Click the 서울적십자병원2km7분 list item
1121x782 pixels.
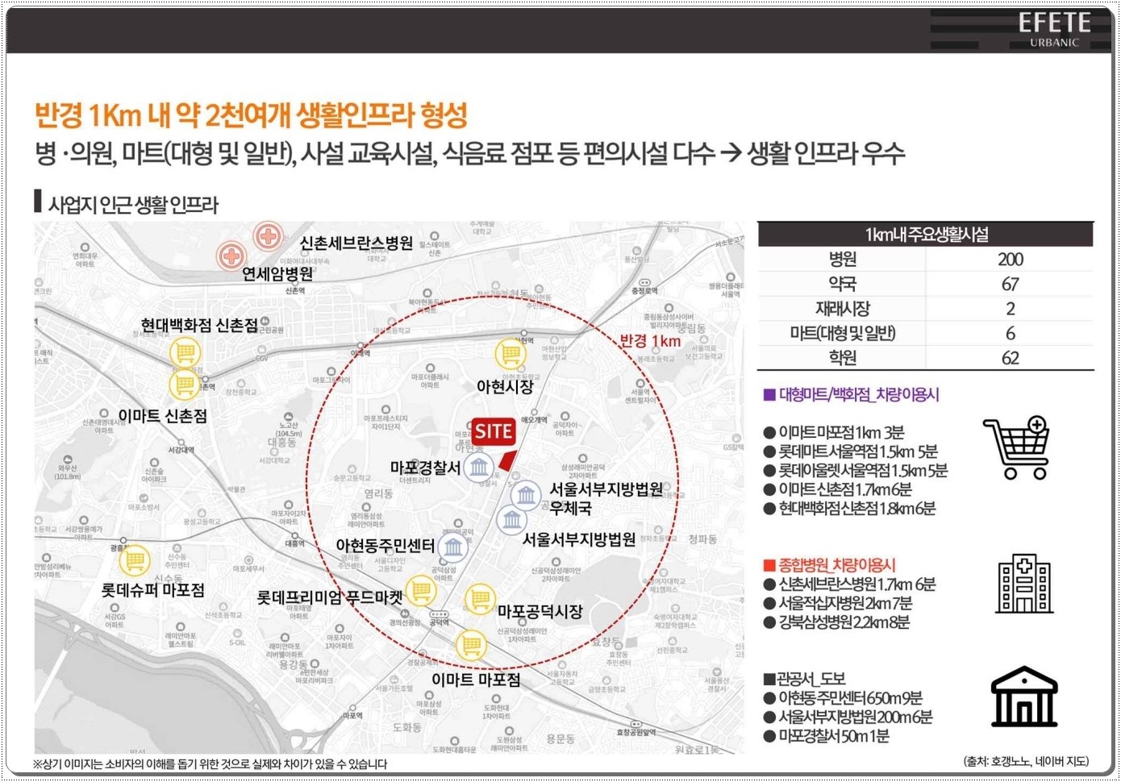[838, 603]
